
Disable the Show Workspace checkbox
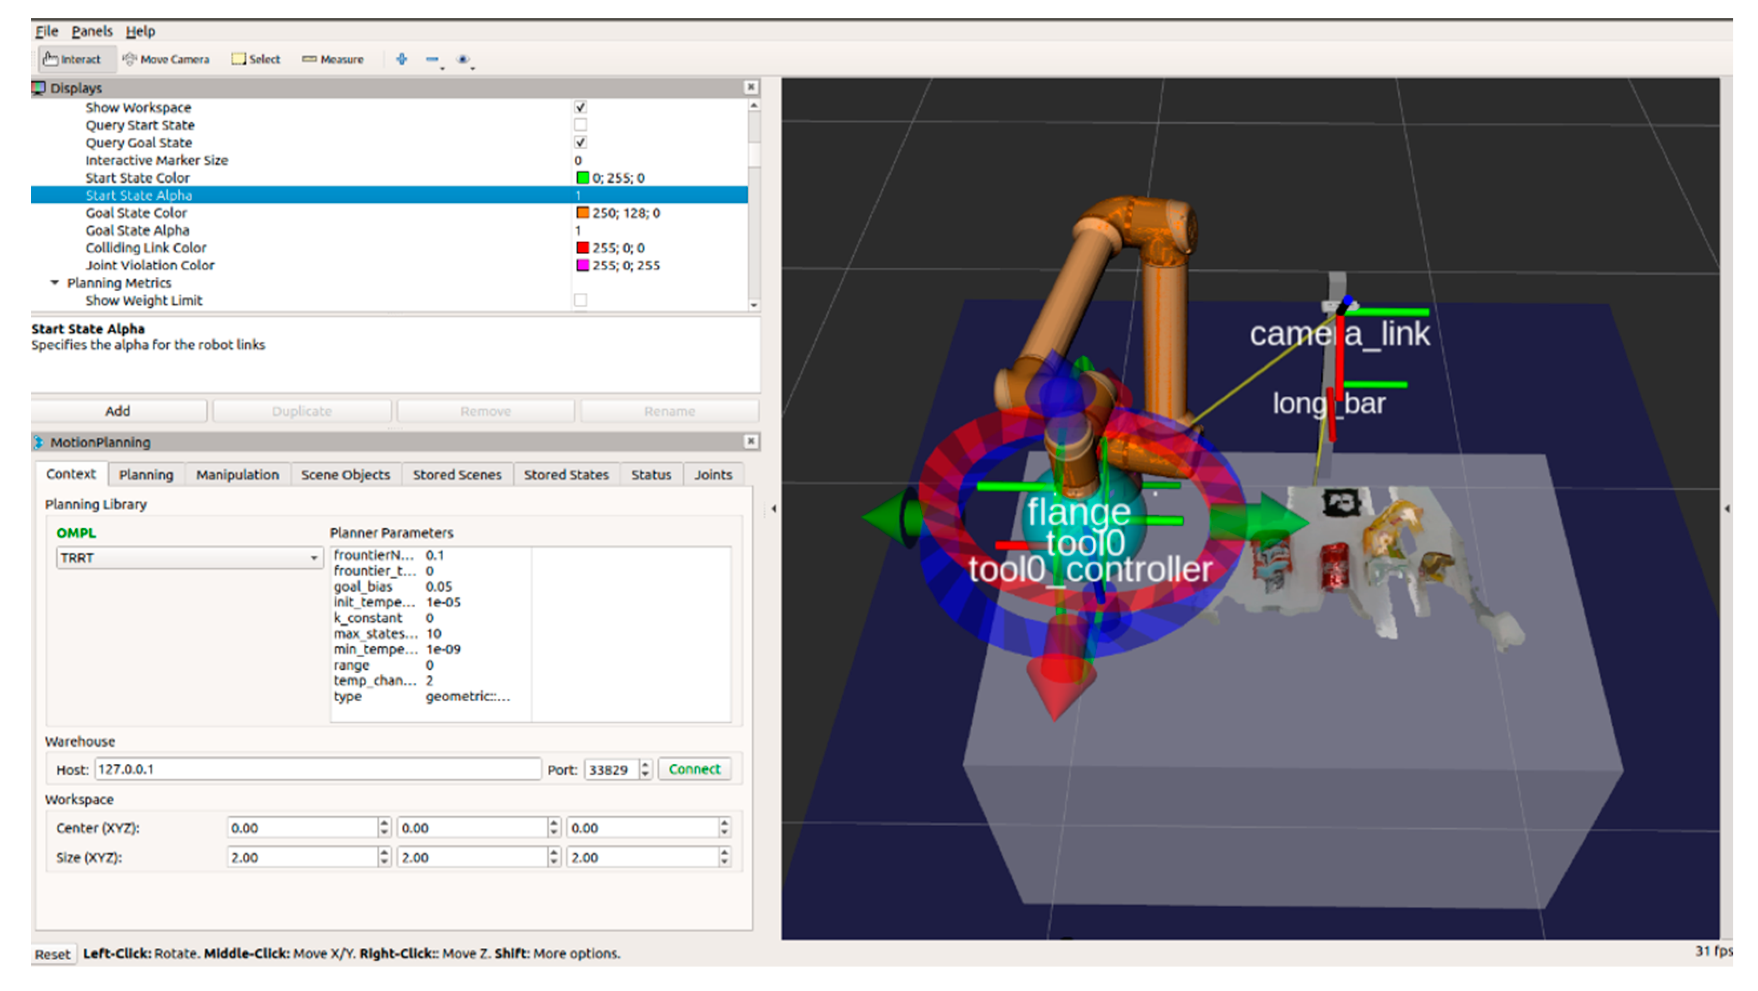pyautogui.click(x=580, y=107)
